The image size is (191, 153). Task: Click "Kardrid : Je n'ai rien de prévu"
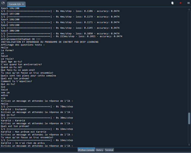23,143
